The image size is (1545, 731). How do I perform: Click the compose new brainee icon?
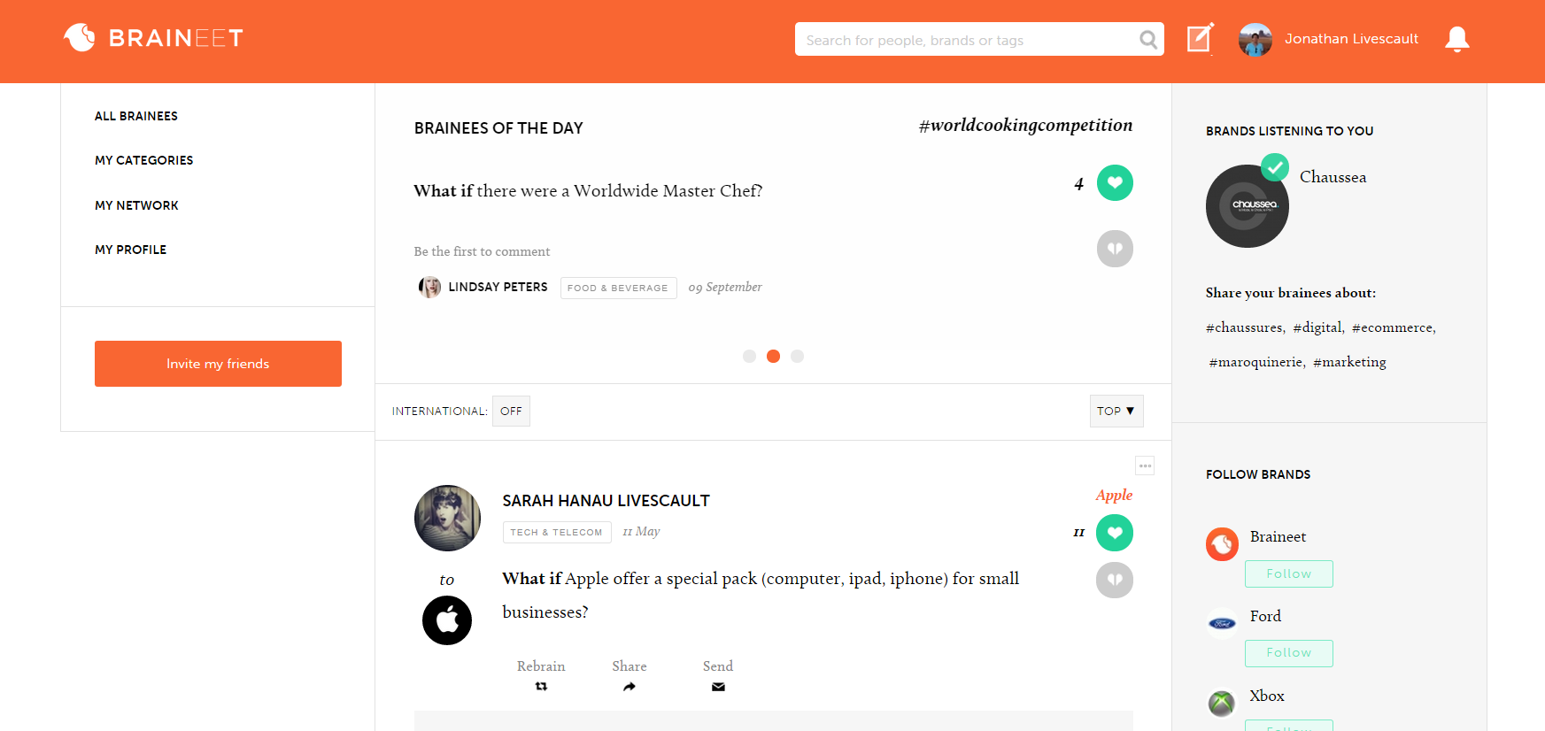click(x=1201, y=39)
